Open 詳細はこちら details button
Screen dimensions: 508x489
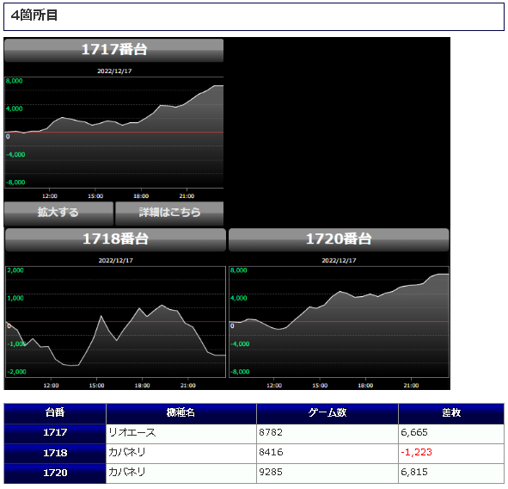click(x=169, y=213)
